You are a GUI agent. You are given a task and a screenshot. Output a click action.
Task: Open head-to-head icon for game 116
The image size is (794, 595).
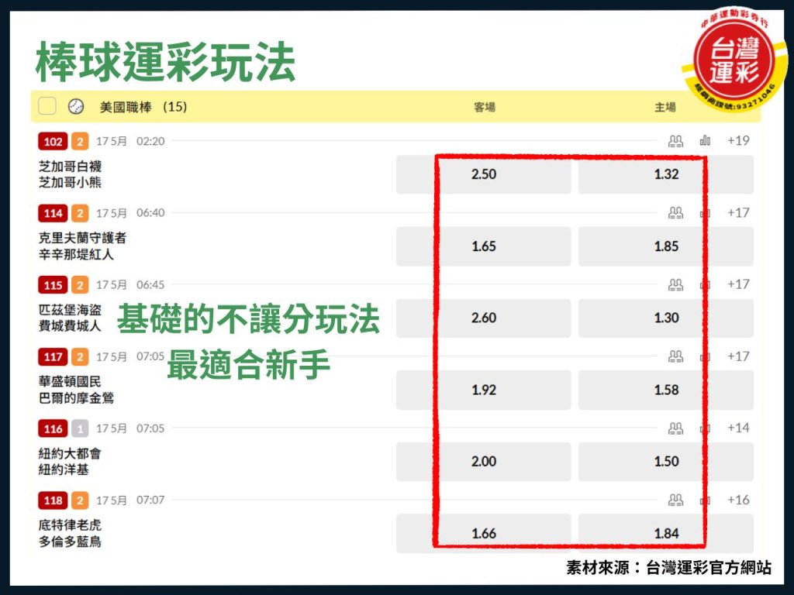(675, 428)
